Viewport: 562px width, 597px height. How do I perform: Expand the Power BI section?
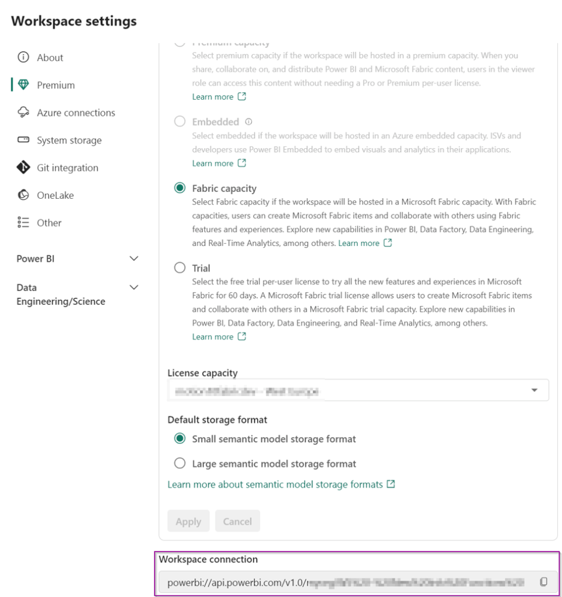[x=134, y=258]
